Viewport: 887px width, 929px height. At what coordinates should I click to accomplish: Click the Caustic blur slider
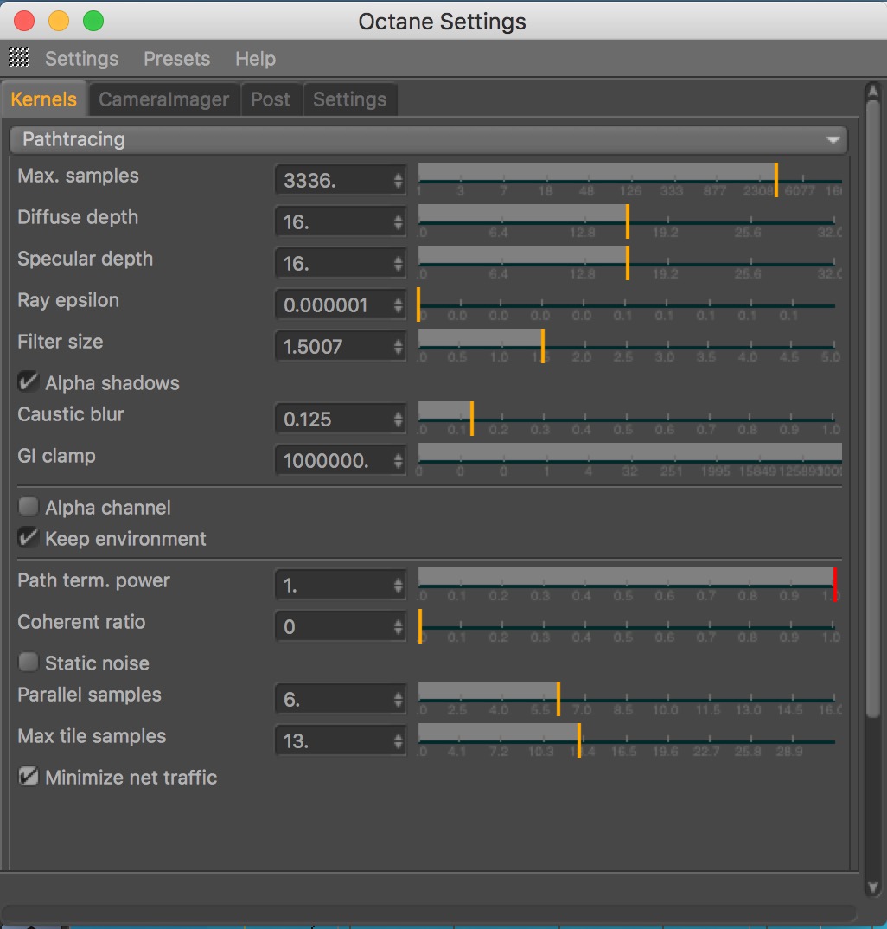pyautogui.click(x=630, y=419)
